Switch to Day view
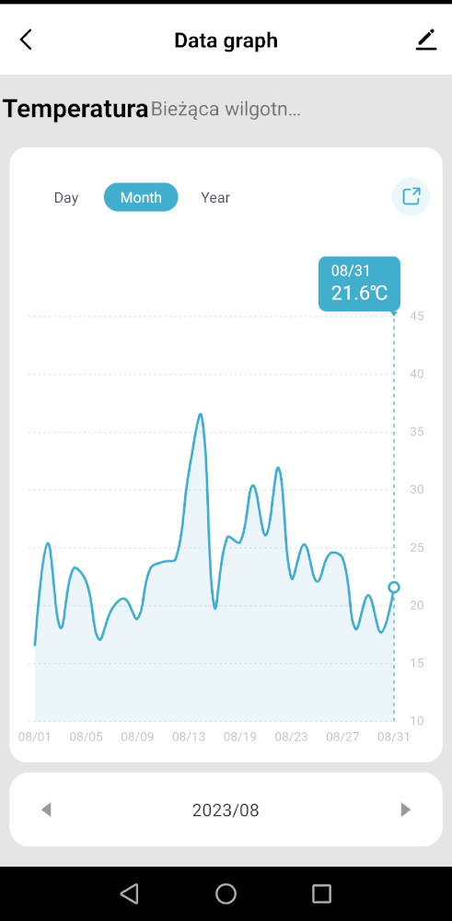The height and width of the screenshot is (921, 452). [x=66, y=197]
